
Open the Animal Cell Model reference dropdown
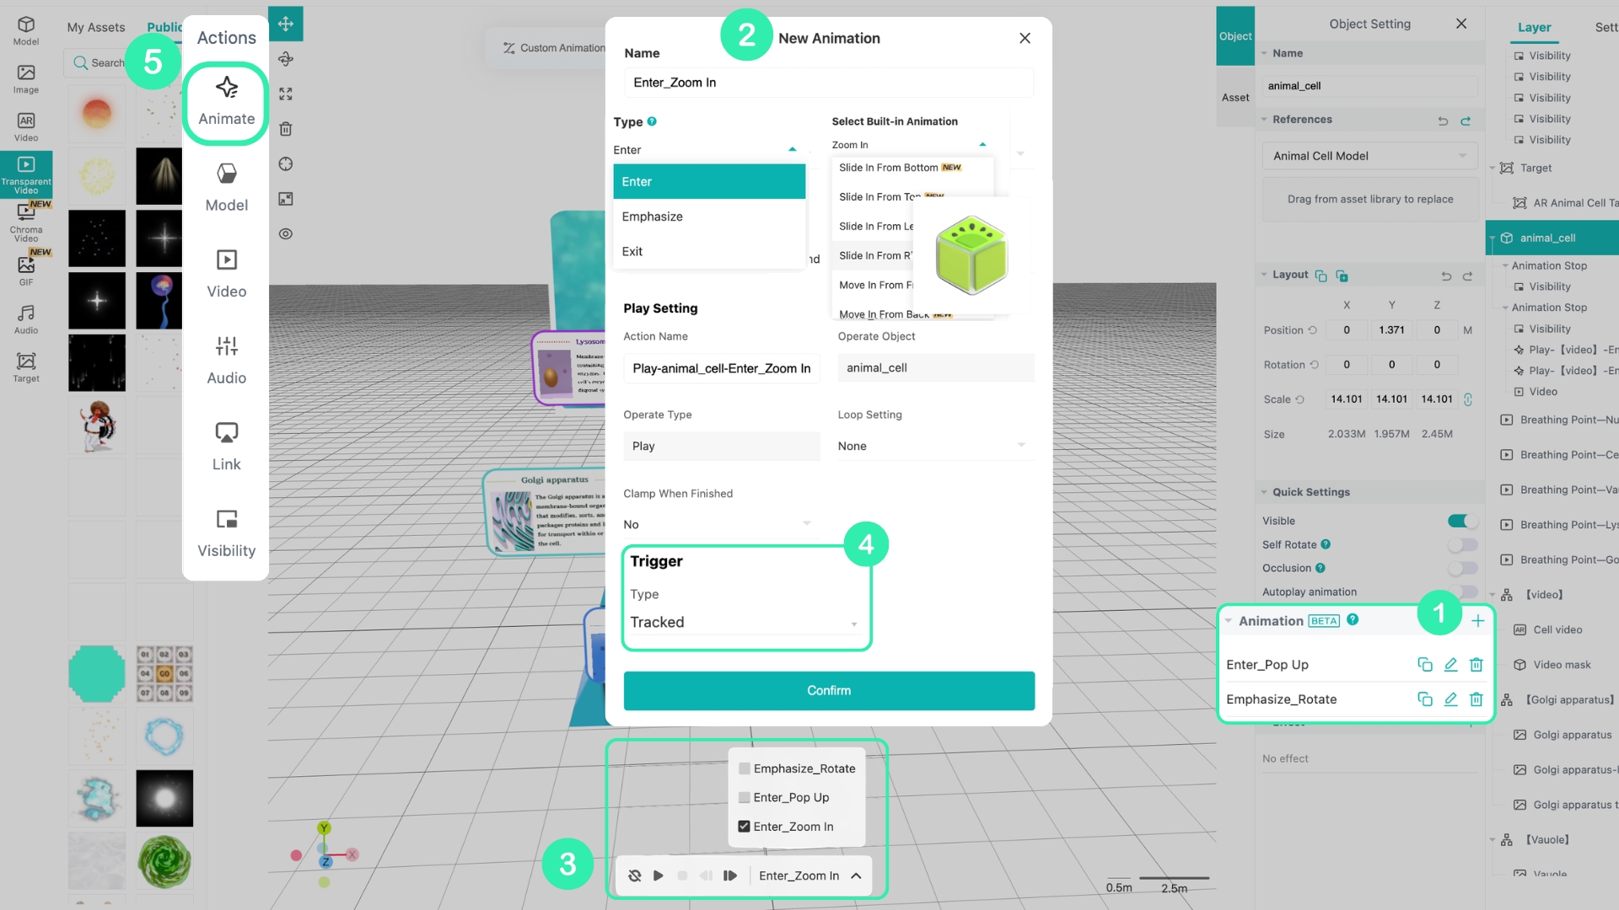(x=1369, y=156)
